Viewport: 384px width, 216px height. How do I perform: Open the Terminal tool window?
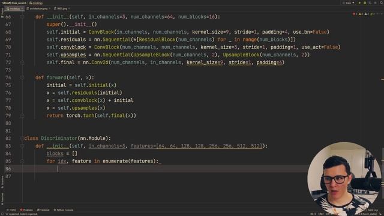click(43, 210)
